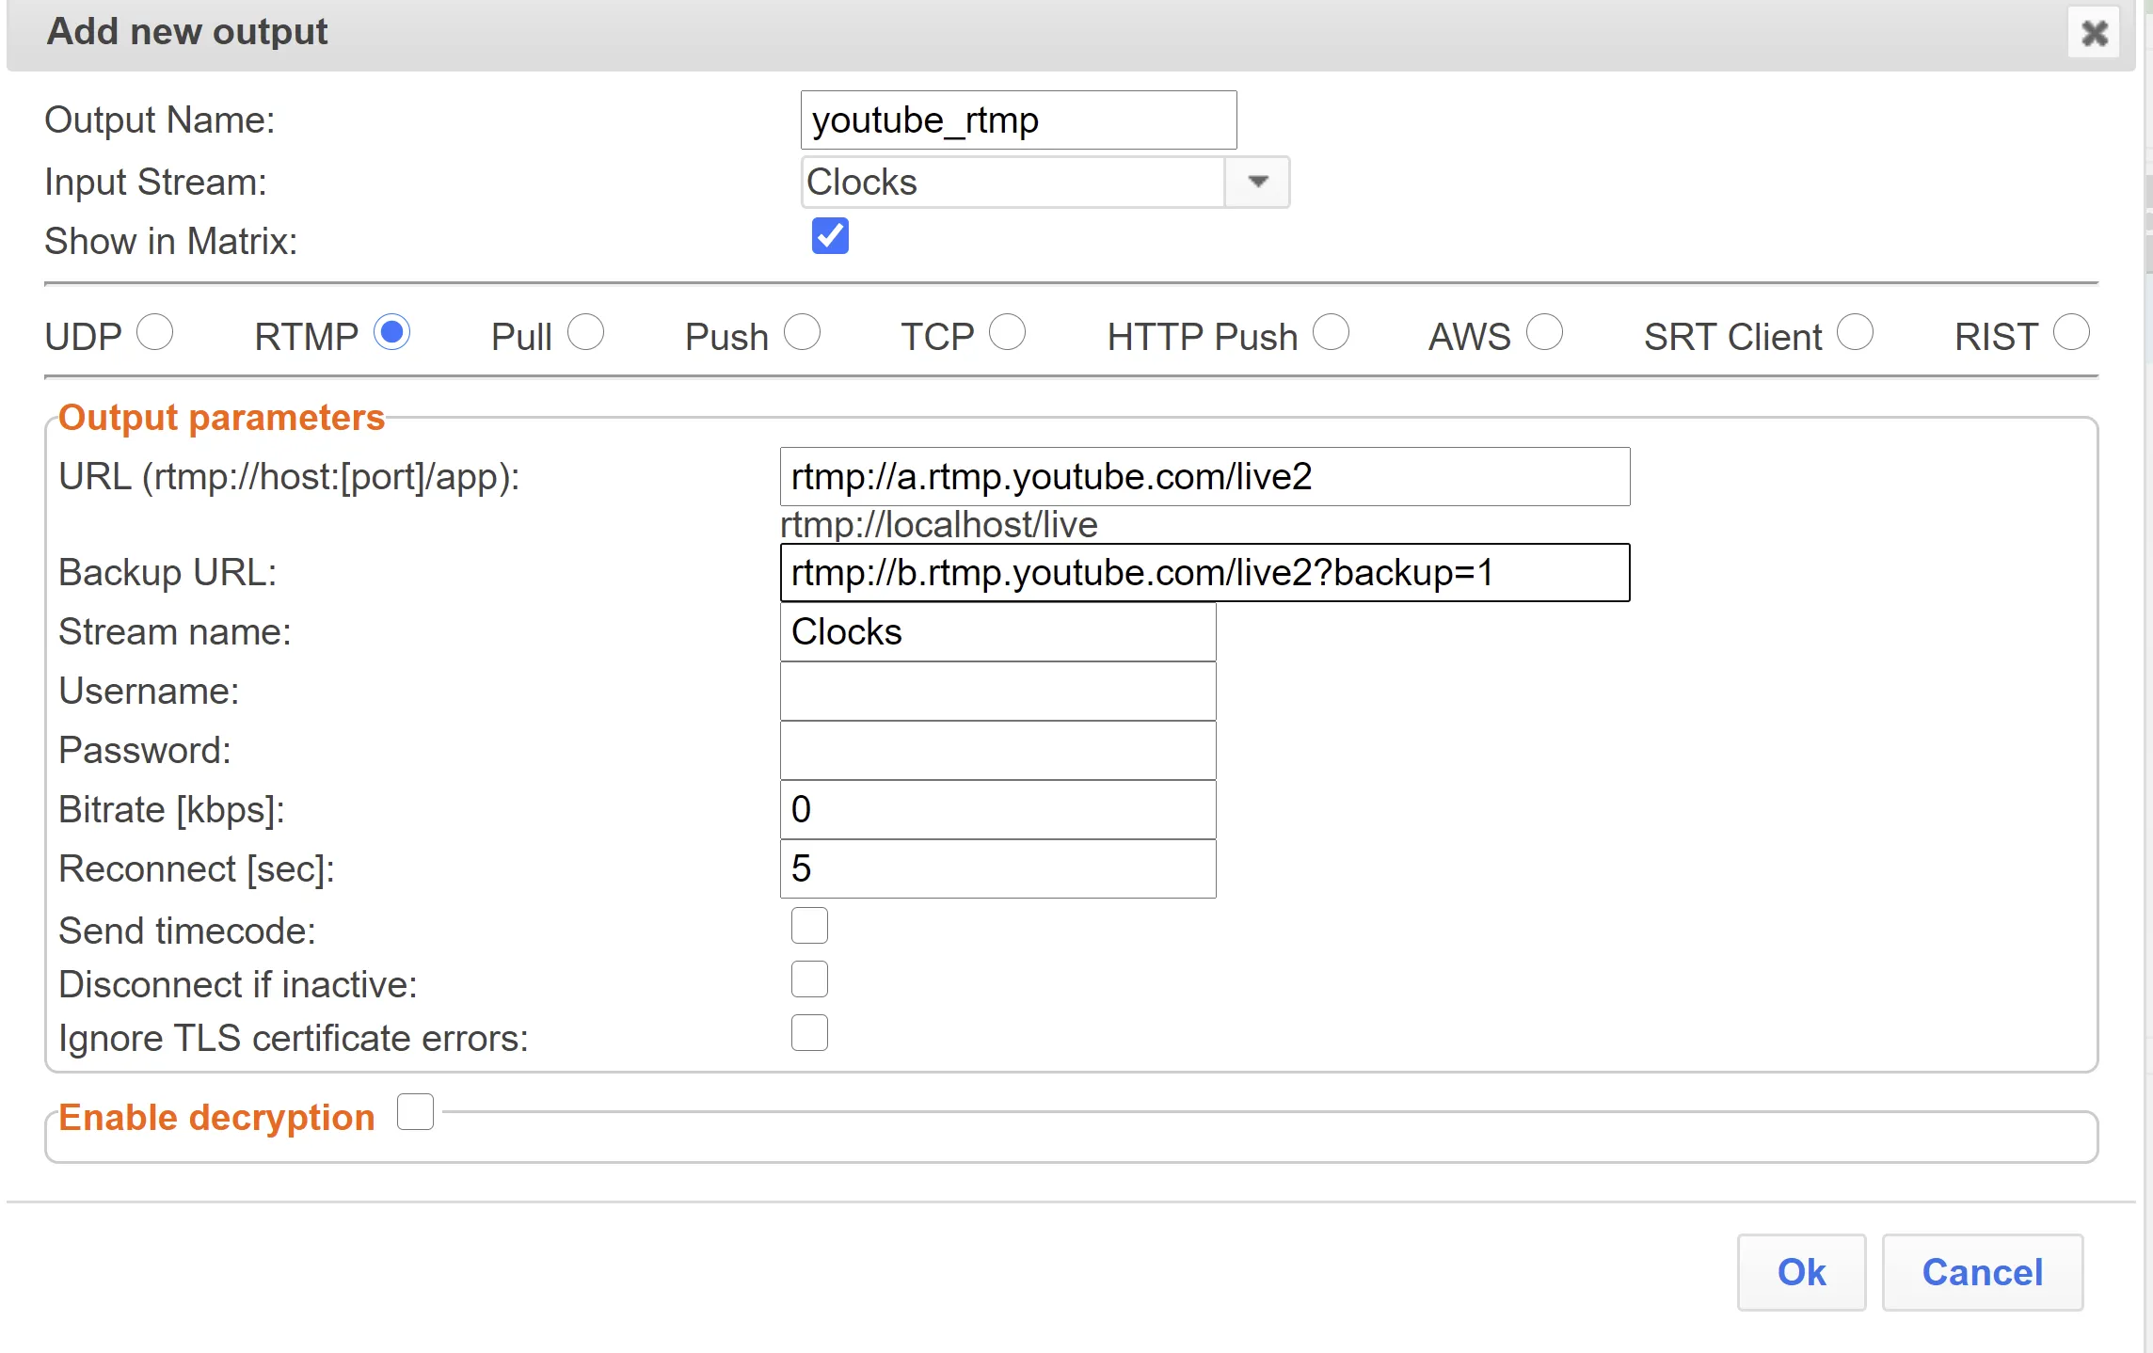Click the Output Name text field
The width and height of the screenshot is (2153, 1353).
pyautogui.click(x=1018, y=120)
